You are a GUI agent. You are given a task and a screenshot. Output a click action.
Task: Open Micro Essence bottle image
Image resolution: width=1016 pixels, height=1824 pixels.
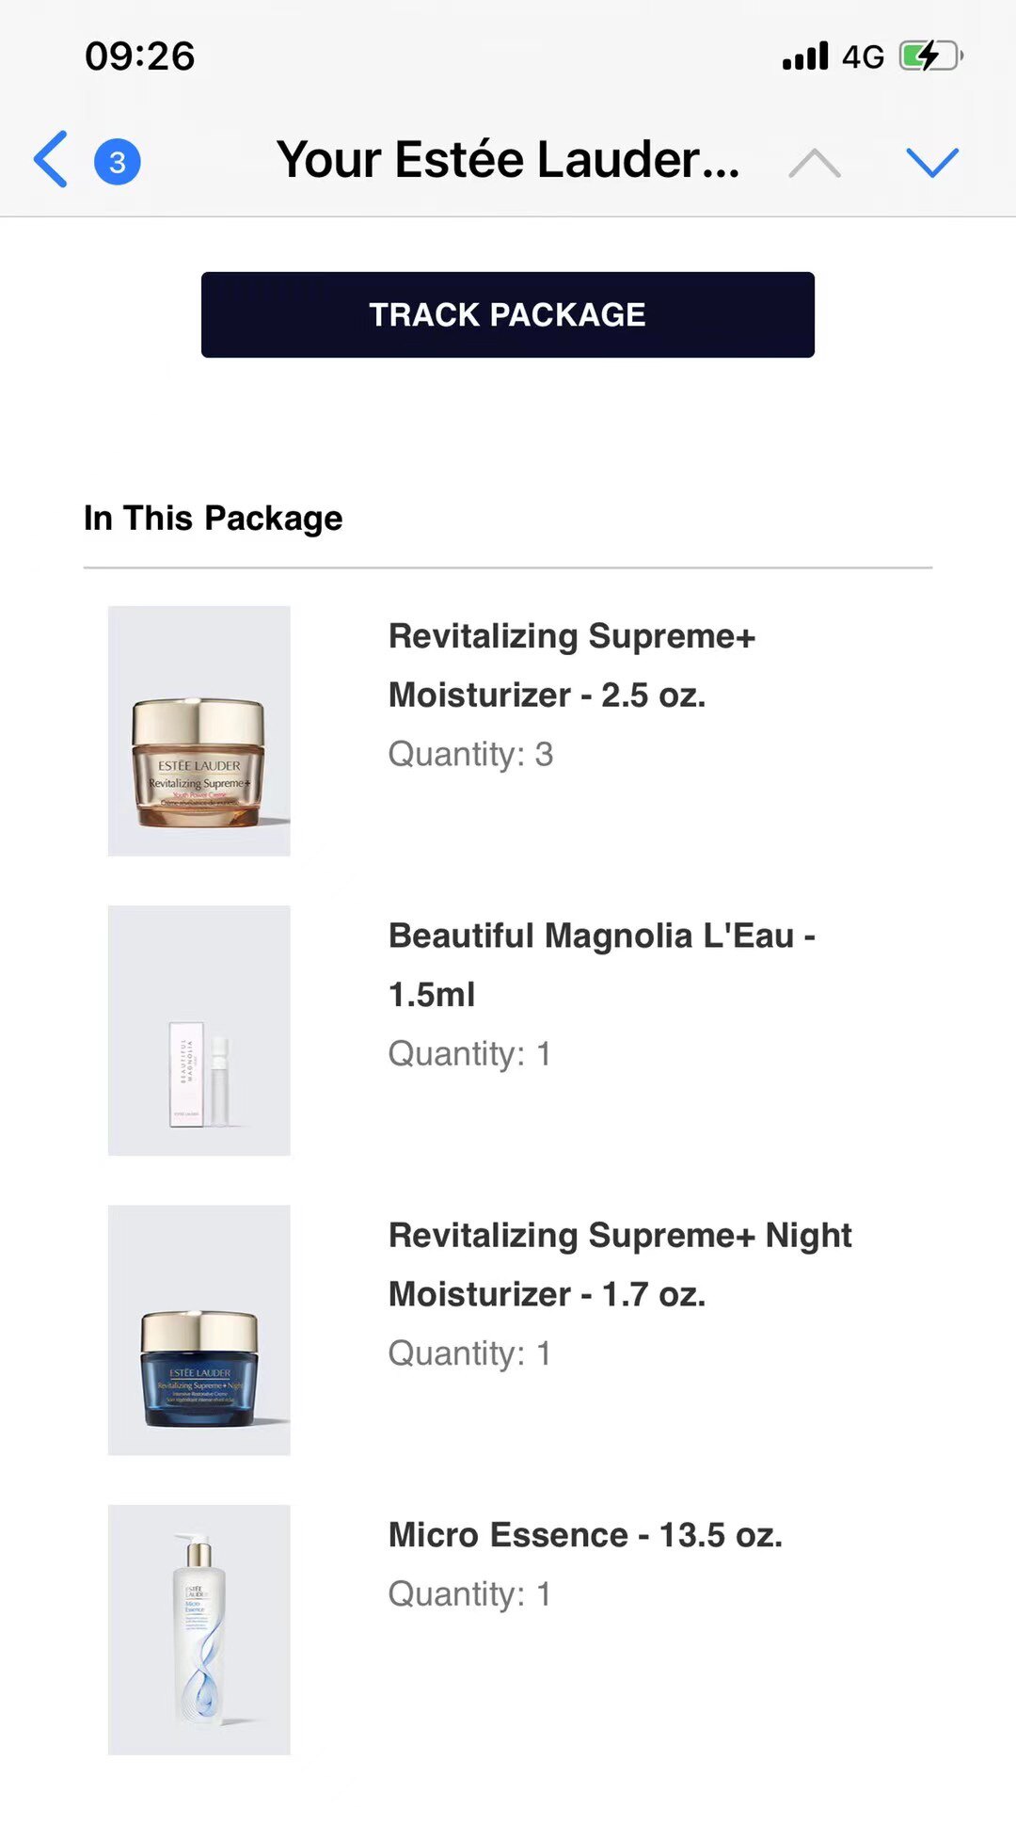click(x=199, y=1629)
